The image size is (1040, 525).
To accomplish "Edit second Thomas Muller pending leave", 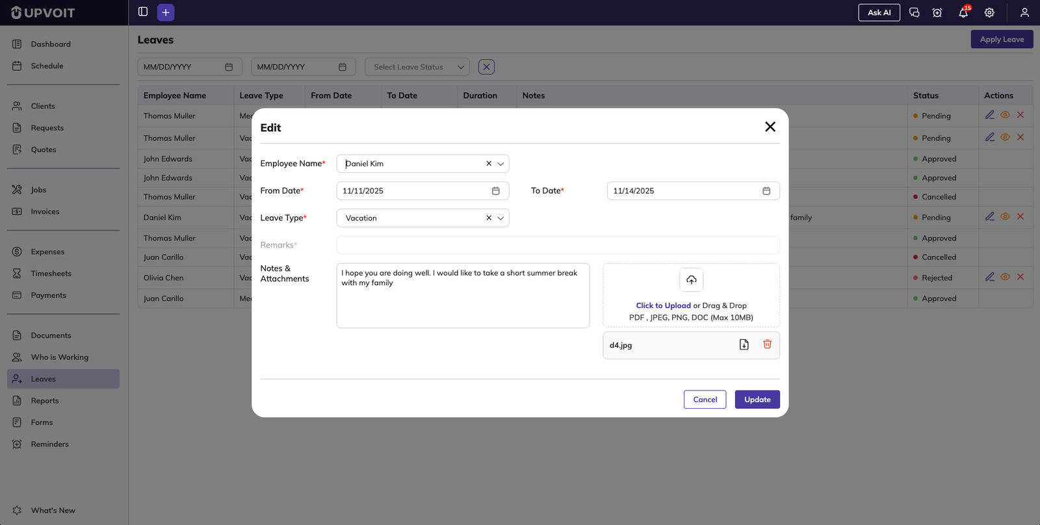I will (990, 137).
